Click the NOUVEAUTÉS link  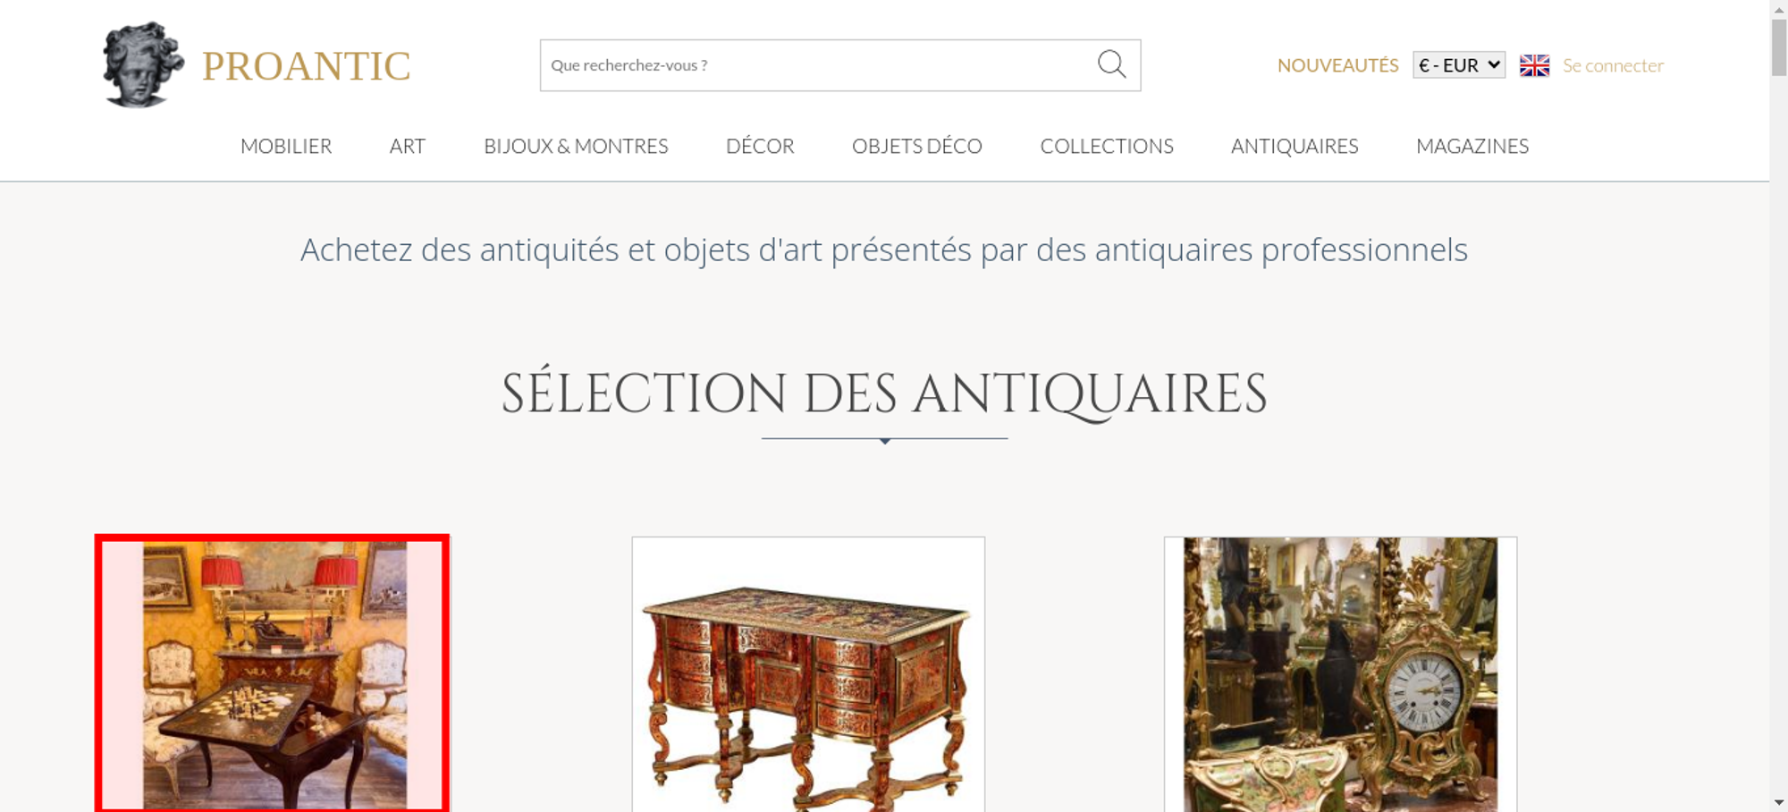pos(1337,65)
